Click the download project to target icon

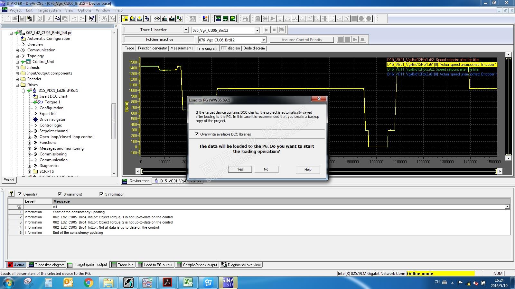132,19
